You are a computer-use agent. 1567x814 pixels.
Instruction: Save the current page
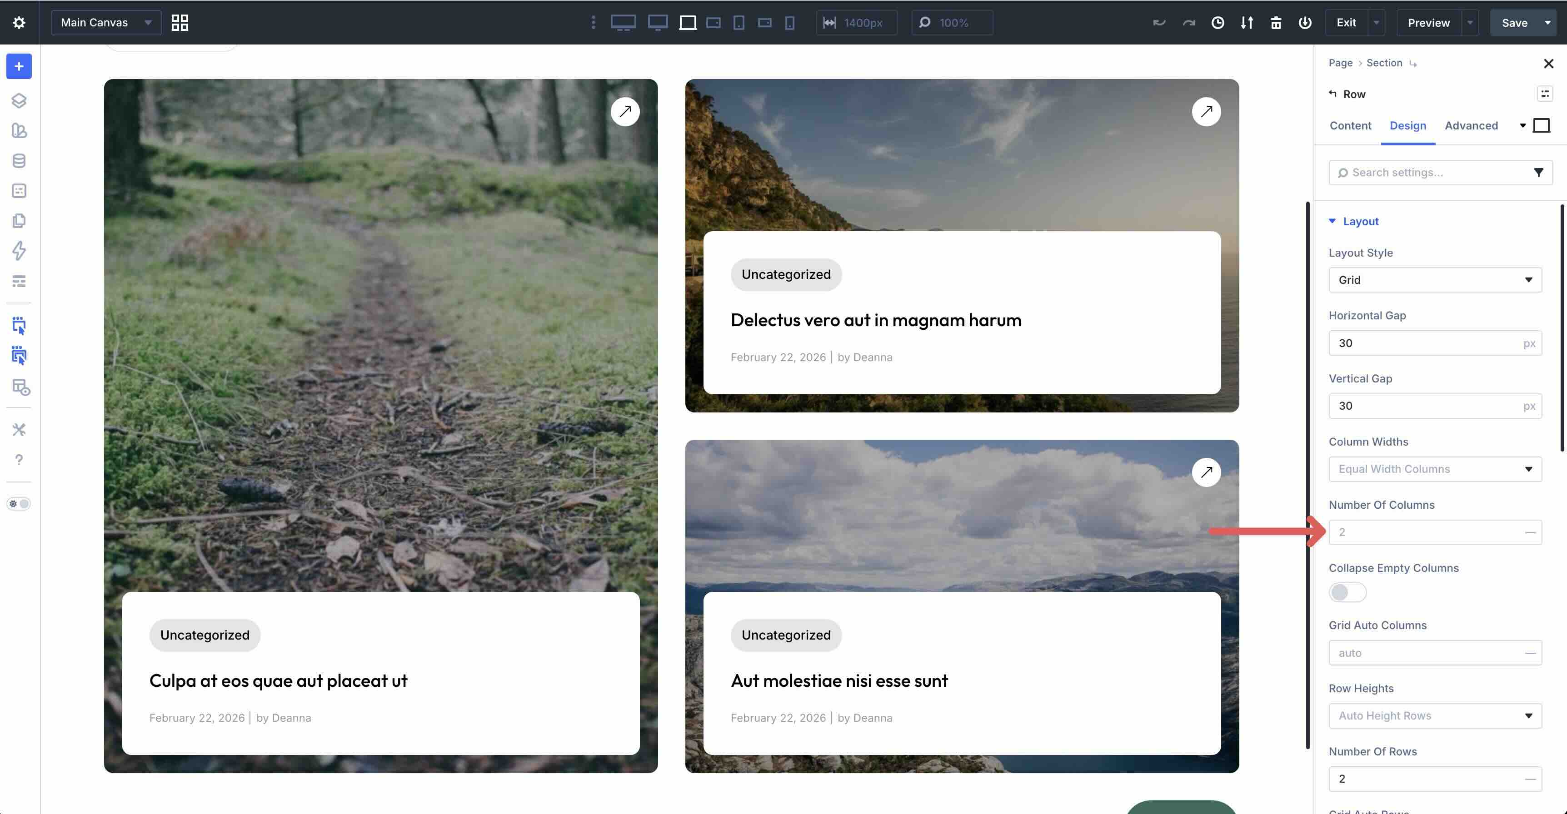(1514, 23)
